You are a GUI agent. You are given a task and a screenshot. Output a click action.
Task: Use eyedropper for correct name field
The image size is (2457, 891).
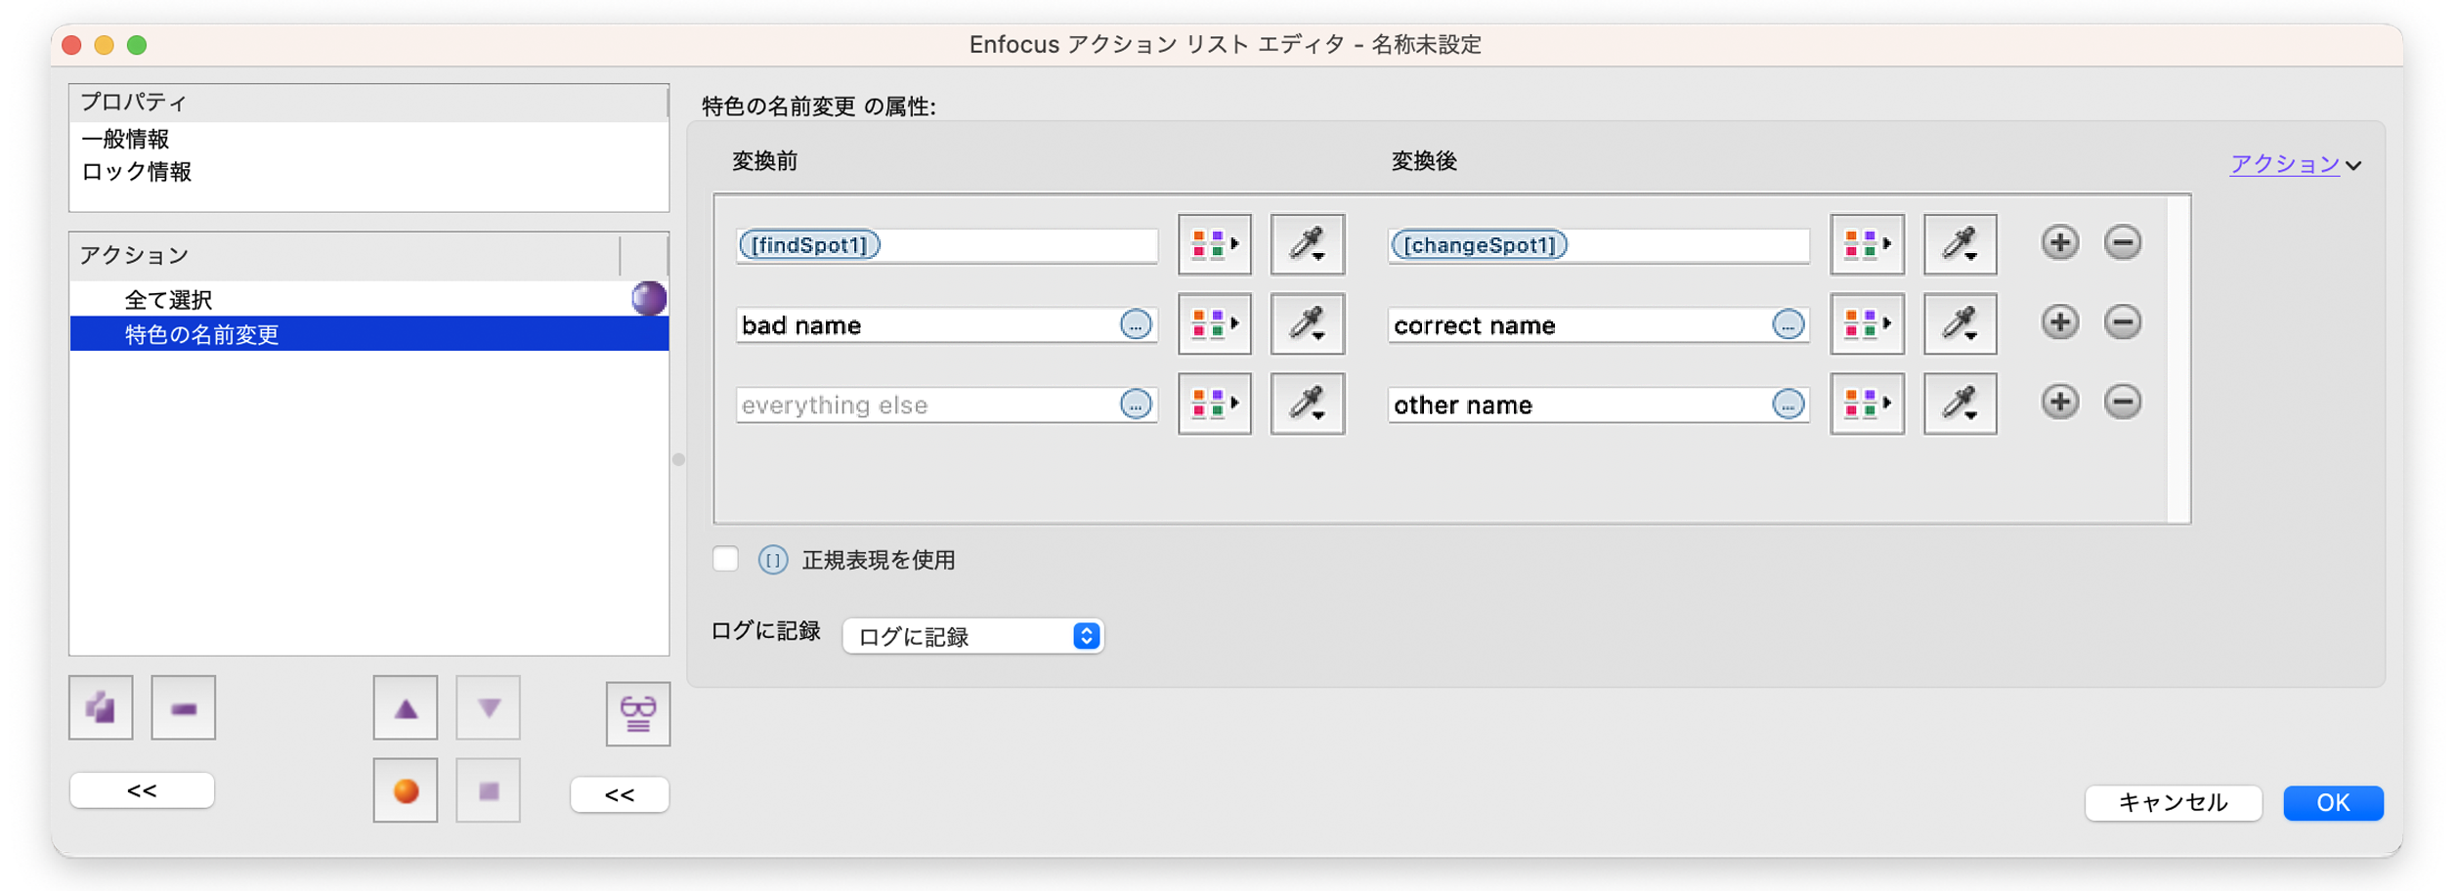click(x=1961, y=323)
